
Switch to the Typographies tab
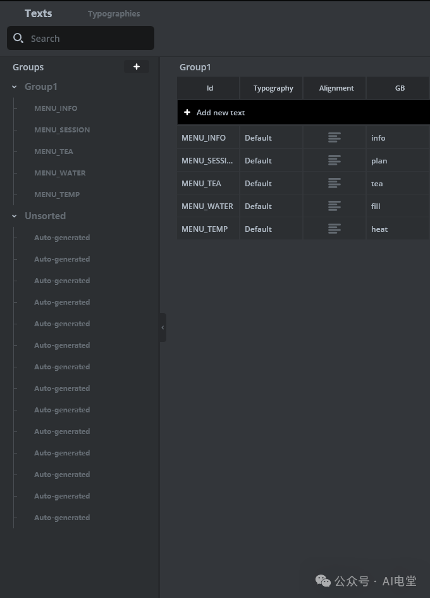pyautogui.click(x=114, y=13)
